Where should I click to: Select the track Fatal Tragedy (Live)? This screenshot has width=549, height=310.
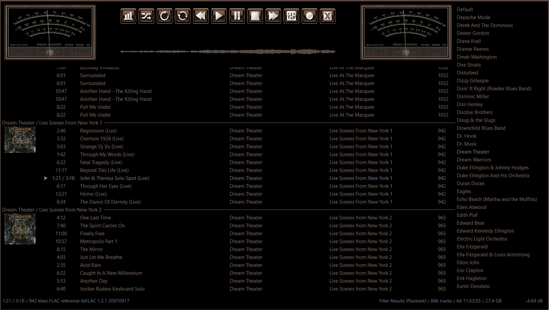(101, 162)
